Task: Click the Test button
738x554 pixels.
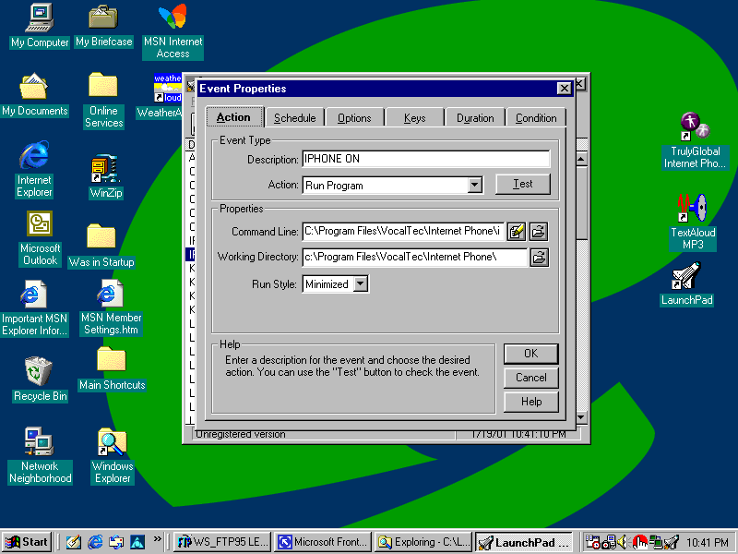Action: point(522,184)
